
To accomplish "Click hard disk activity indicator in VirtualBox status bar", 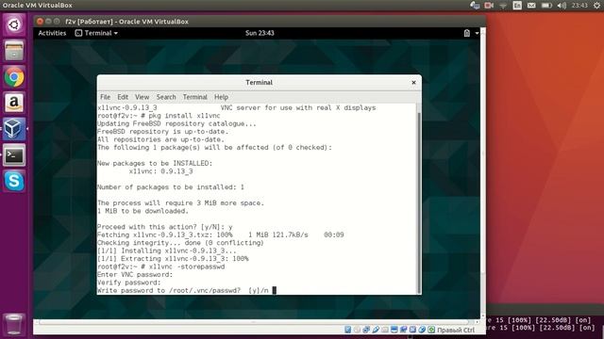I will pyautogui.click(x=348, y=330).
